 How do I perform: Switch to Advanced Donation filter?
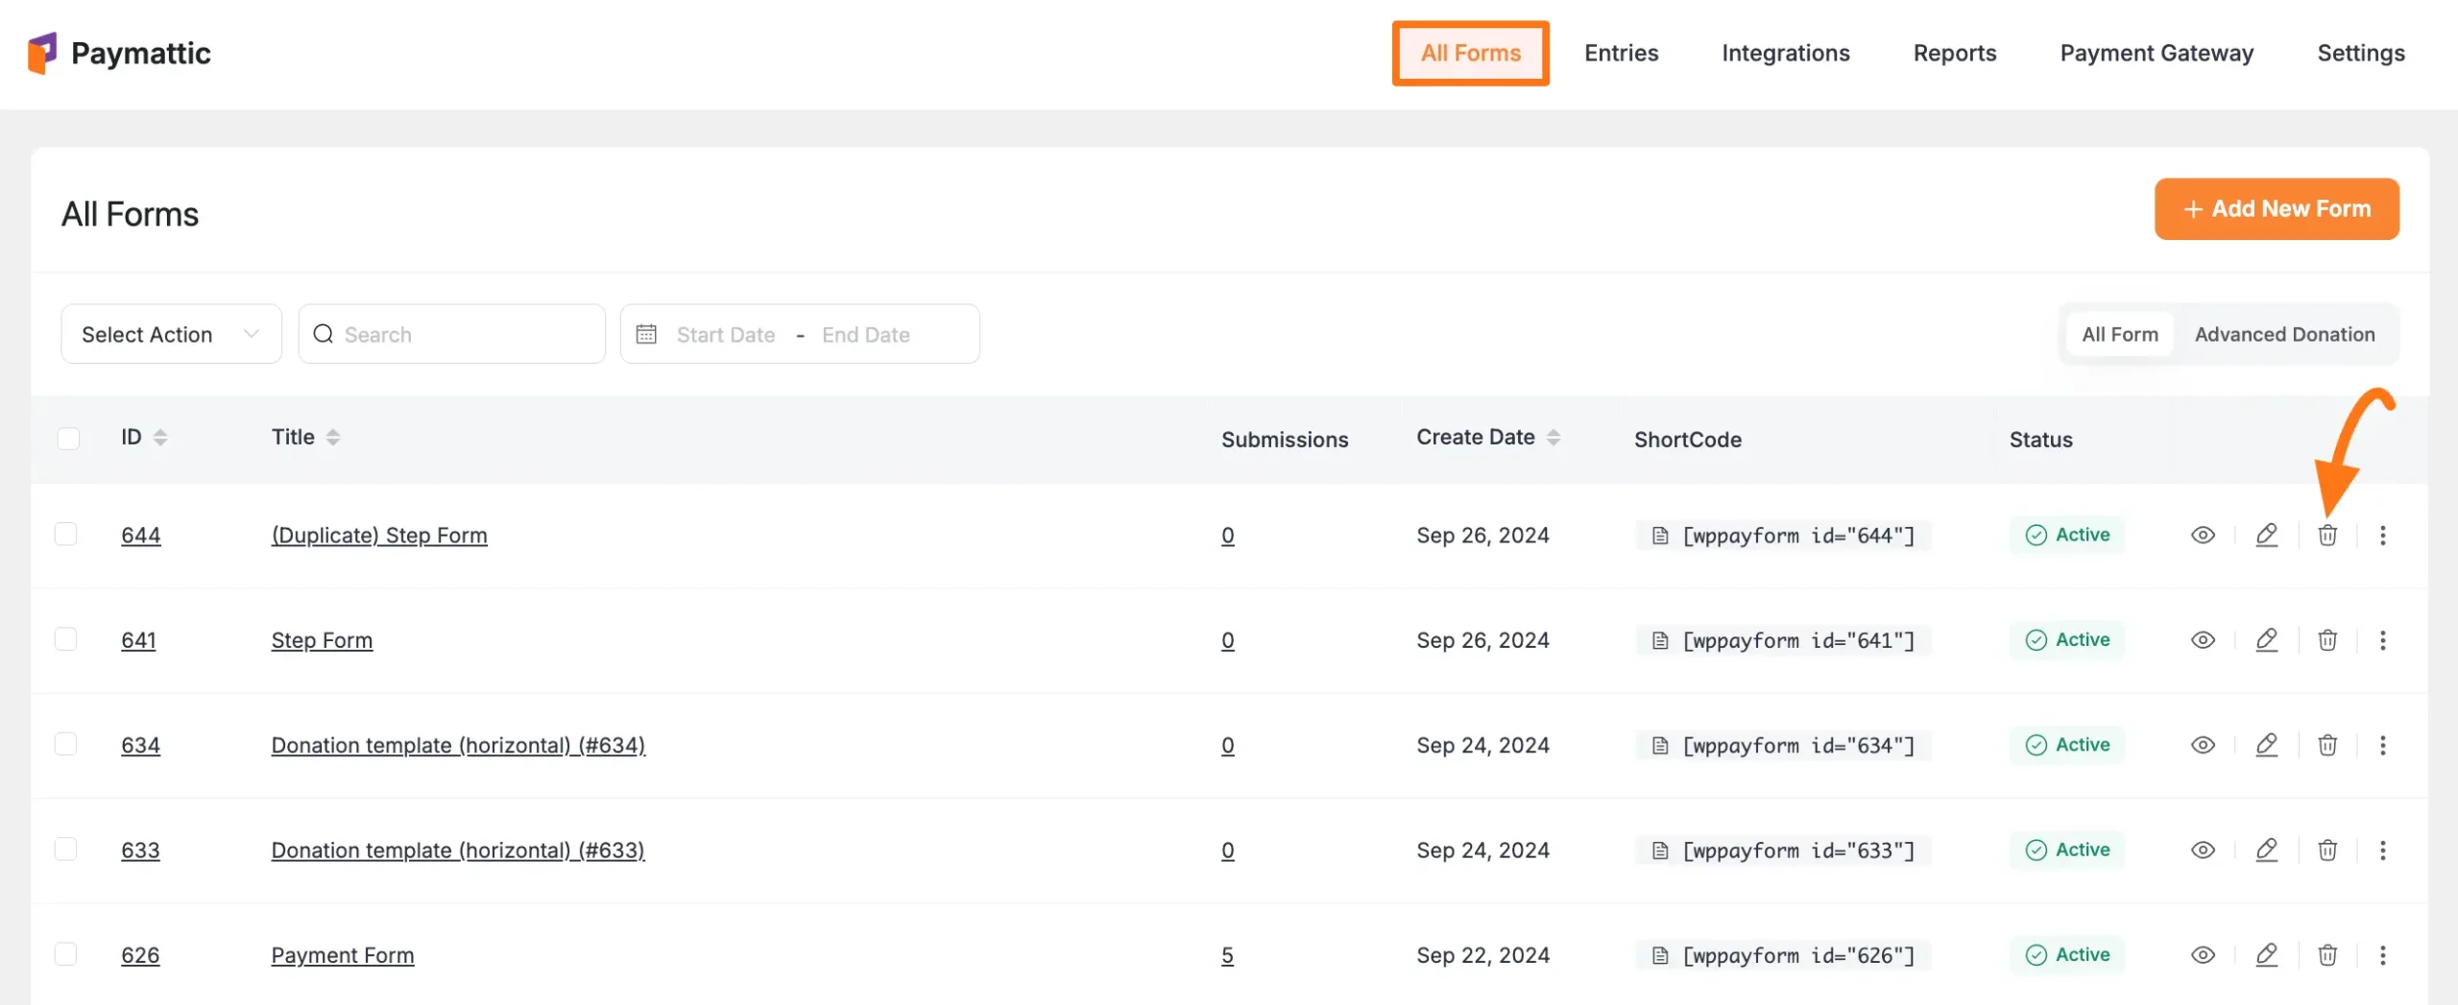2284,334
